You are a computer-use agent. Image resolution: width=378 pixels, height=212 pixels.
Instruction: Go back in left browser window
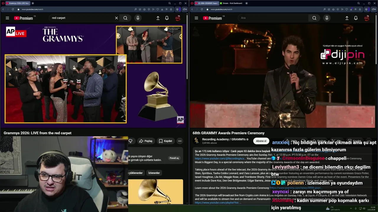click(x=3, y=9)
